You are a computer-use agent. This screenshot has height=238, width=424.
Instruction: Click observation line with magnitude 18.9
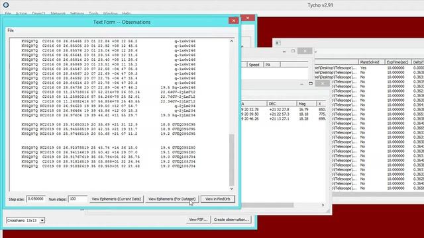click(109, 129)
